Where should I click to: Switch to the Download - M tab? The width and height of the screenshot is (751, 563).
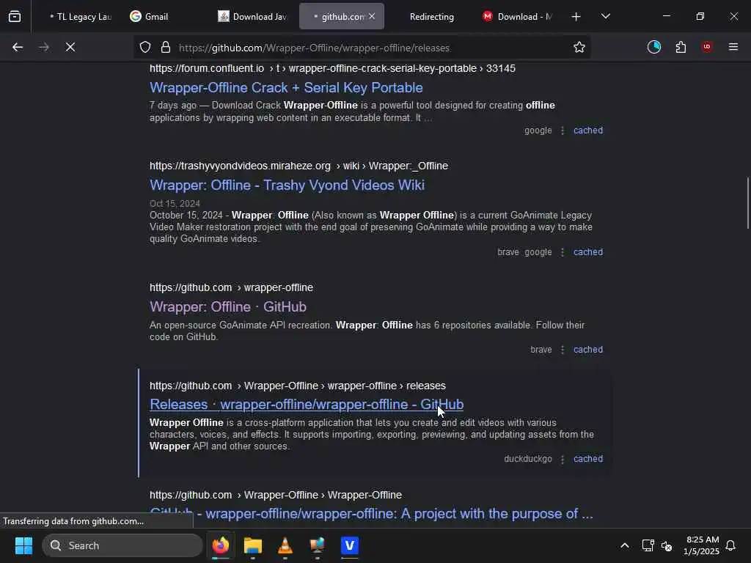(517, 17)
